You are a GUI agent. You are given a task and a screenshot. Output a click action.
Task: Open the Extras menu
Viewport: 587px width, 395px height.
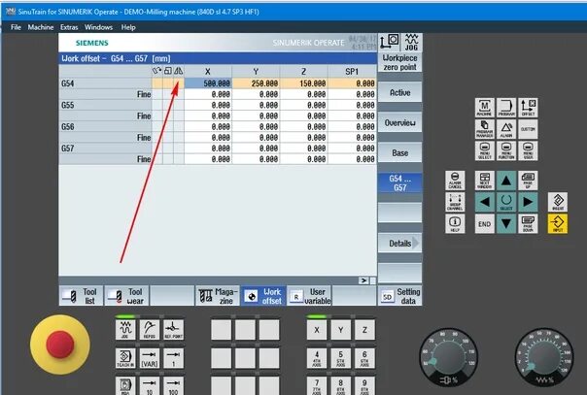pos(69,27)
